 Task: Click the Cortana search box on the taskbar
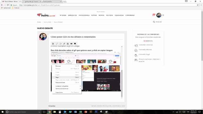click(x=23, y=112)
